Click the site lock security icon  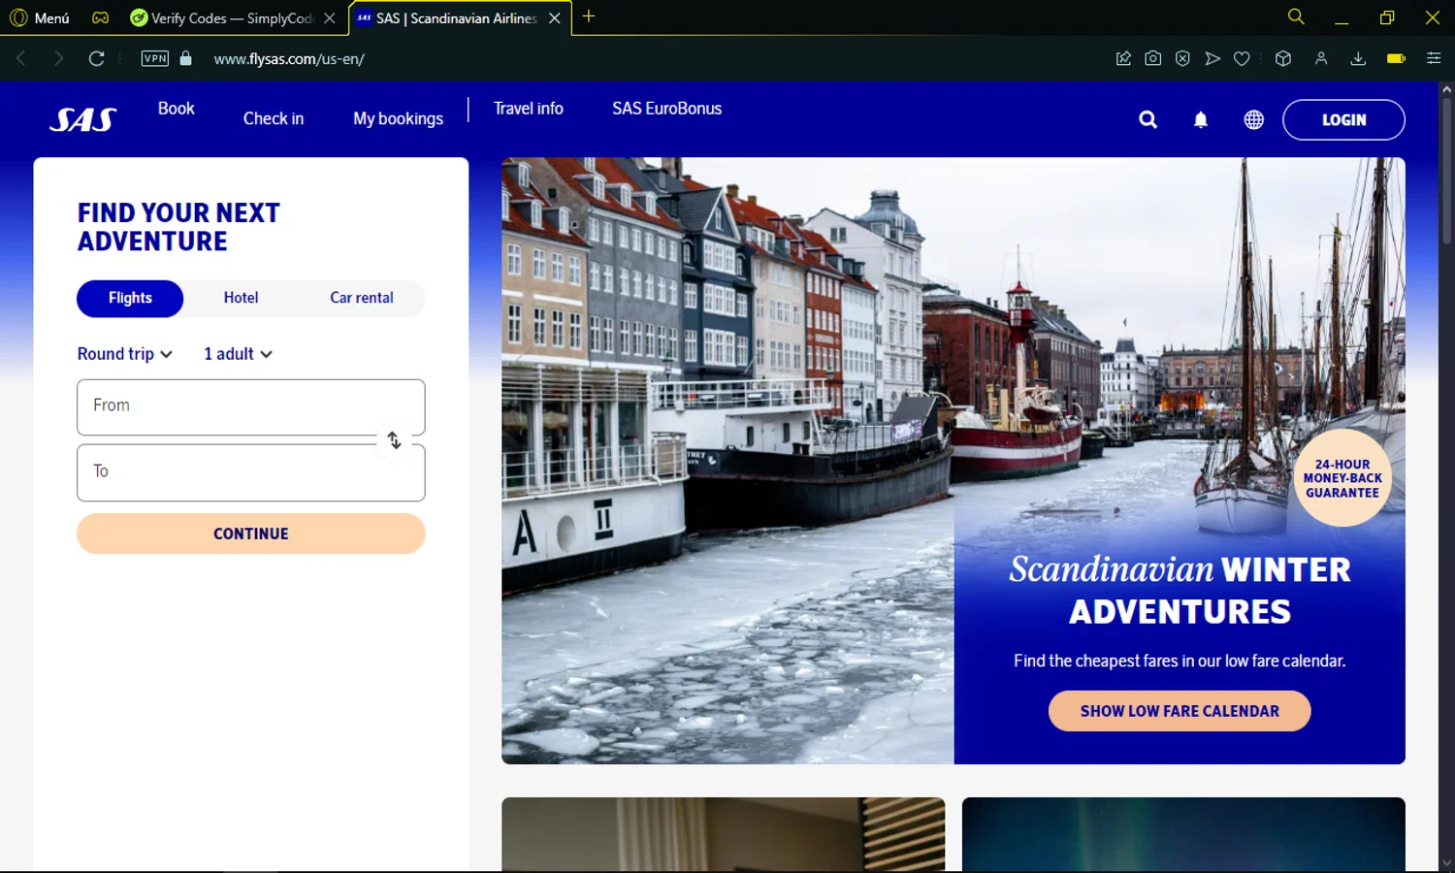pyautogui.click(x=186, y=58)
